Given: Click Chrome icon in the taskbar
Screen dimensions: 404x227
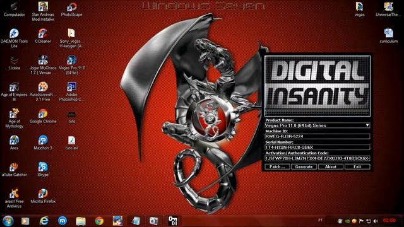Looking at the screenshot, I should click(x=99, y=221).
